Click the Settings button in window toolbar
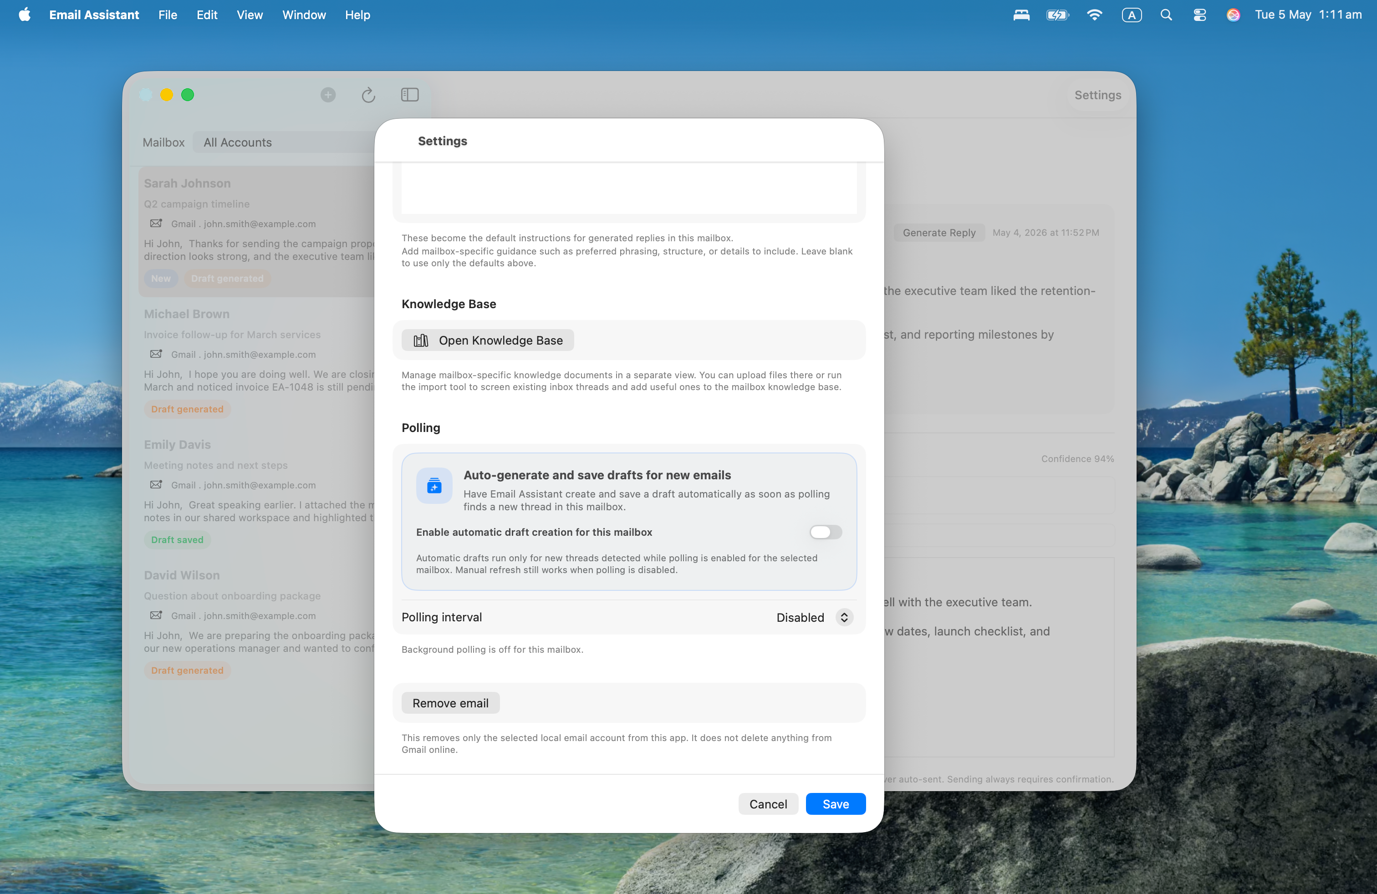This screenshot has height=894, width=1377. point(1097,95)
